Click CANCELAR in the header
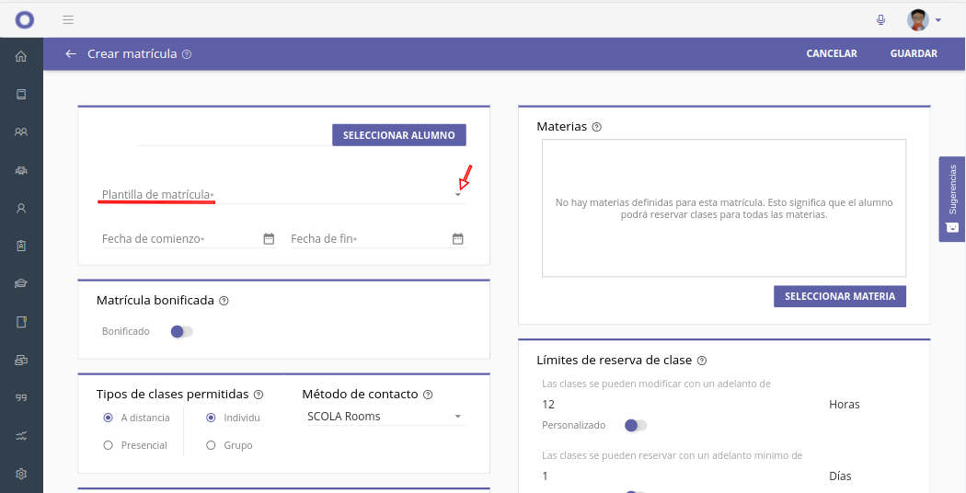The width and height of the screenshot is (966, 493). pyautogui.click(x=832, y=53)
